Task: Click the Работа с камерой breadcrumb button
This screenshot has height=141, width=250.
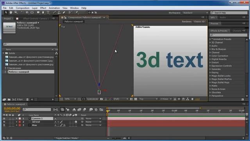Action: pyautogui.click(x=74, y=22)
